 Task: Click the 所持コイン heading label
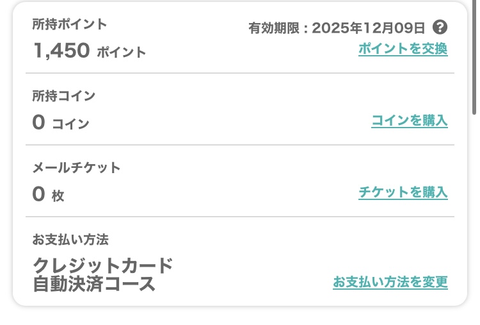63,96
